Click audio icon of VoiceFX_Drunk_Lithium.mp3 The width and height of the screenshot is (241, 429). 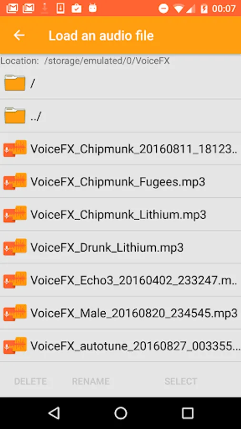(15, 247)
